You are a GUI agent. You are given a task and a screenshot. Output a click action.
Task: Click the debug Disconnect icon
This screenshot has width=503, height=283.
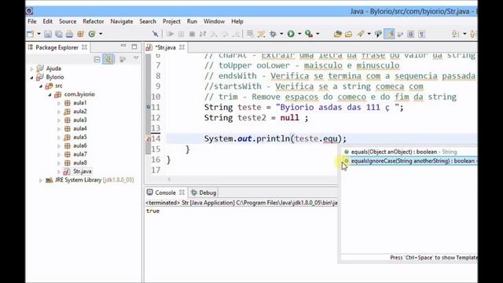(x=203, y=34)
